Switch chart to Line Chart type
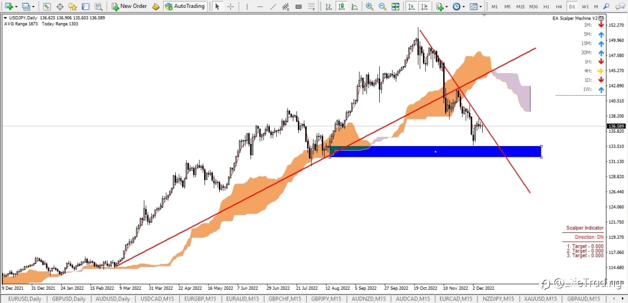The width and height of the screenshot is (628, 303). tap(353, 6)
